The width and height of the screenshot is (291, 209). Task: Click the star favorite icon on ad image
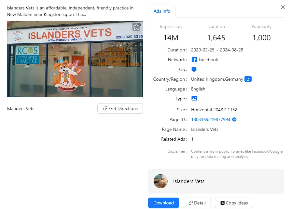(x=136, y=27)
